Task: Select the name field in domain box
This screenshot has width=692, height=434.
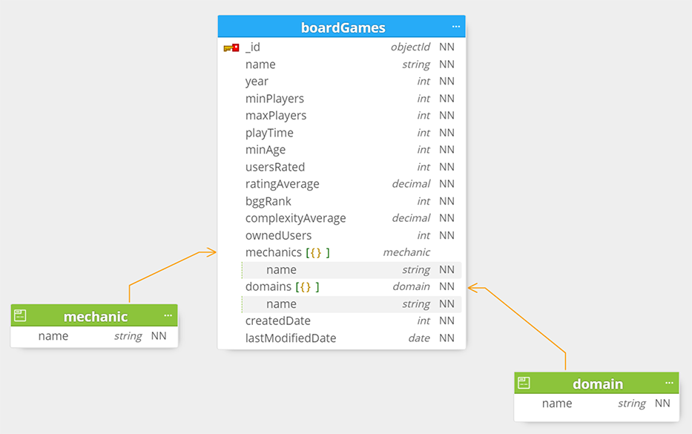Action: point(596,404)
